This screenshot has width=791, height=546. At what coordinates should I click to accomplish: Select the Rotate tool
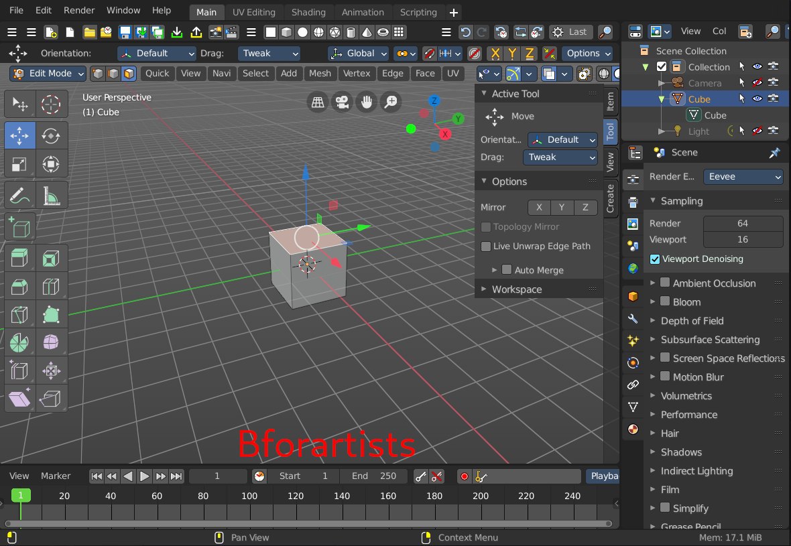click(51, 135)
